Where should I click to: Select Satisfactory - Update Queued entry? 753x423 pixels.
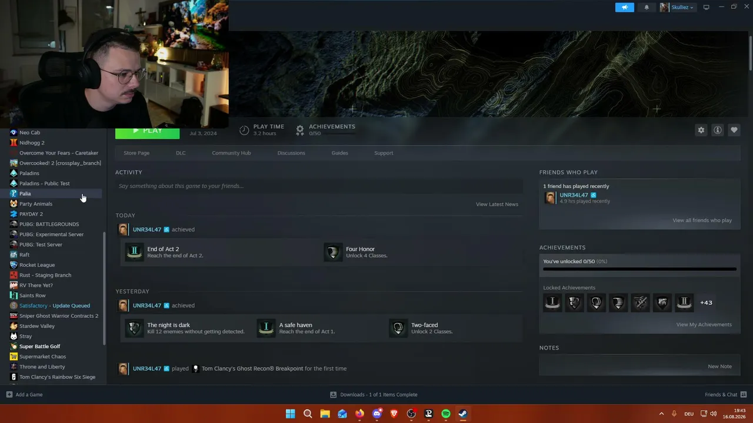(x=56, y=305)
